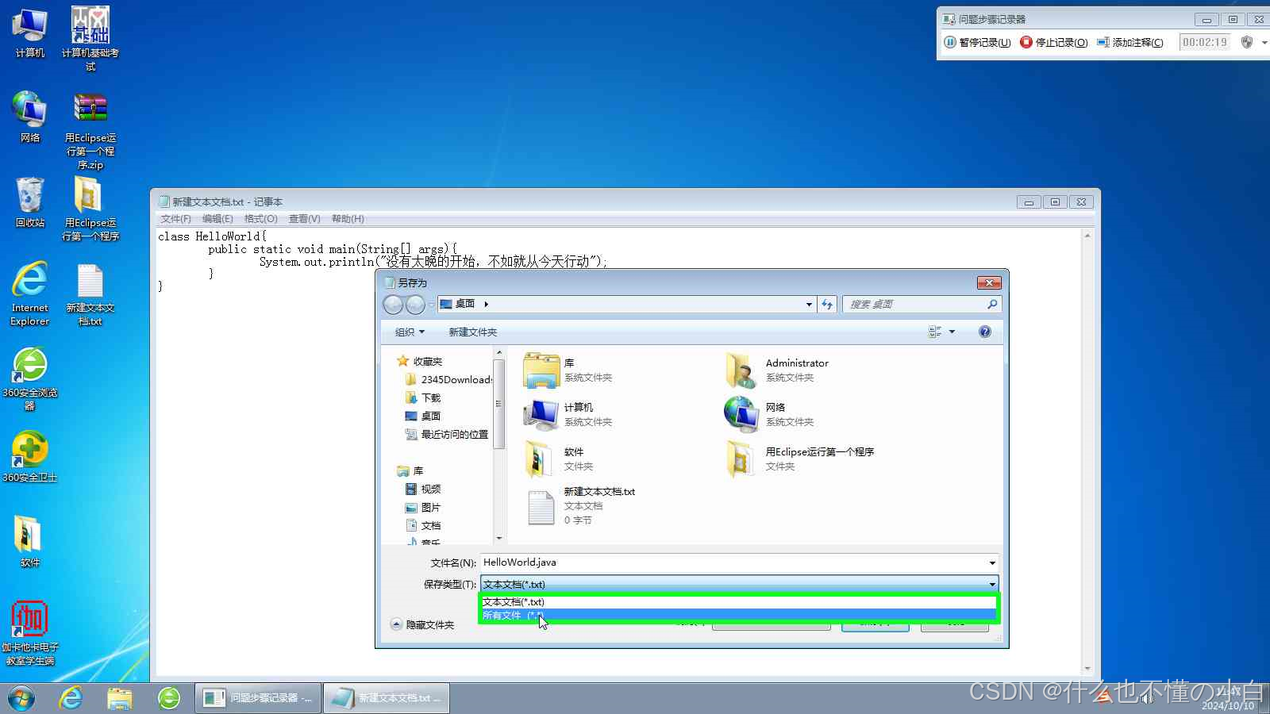
Task: Pause recording with 暂停记录(U)
Action: [977, 42]
